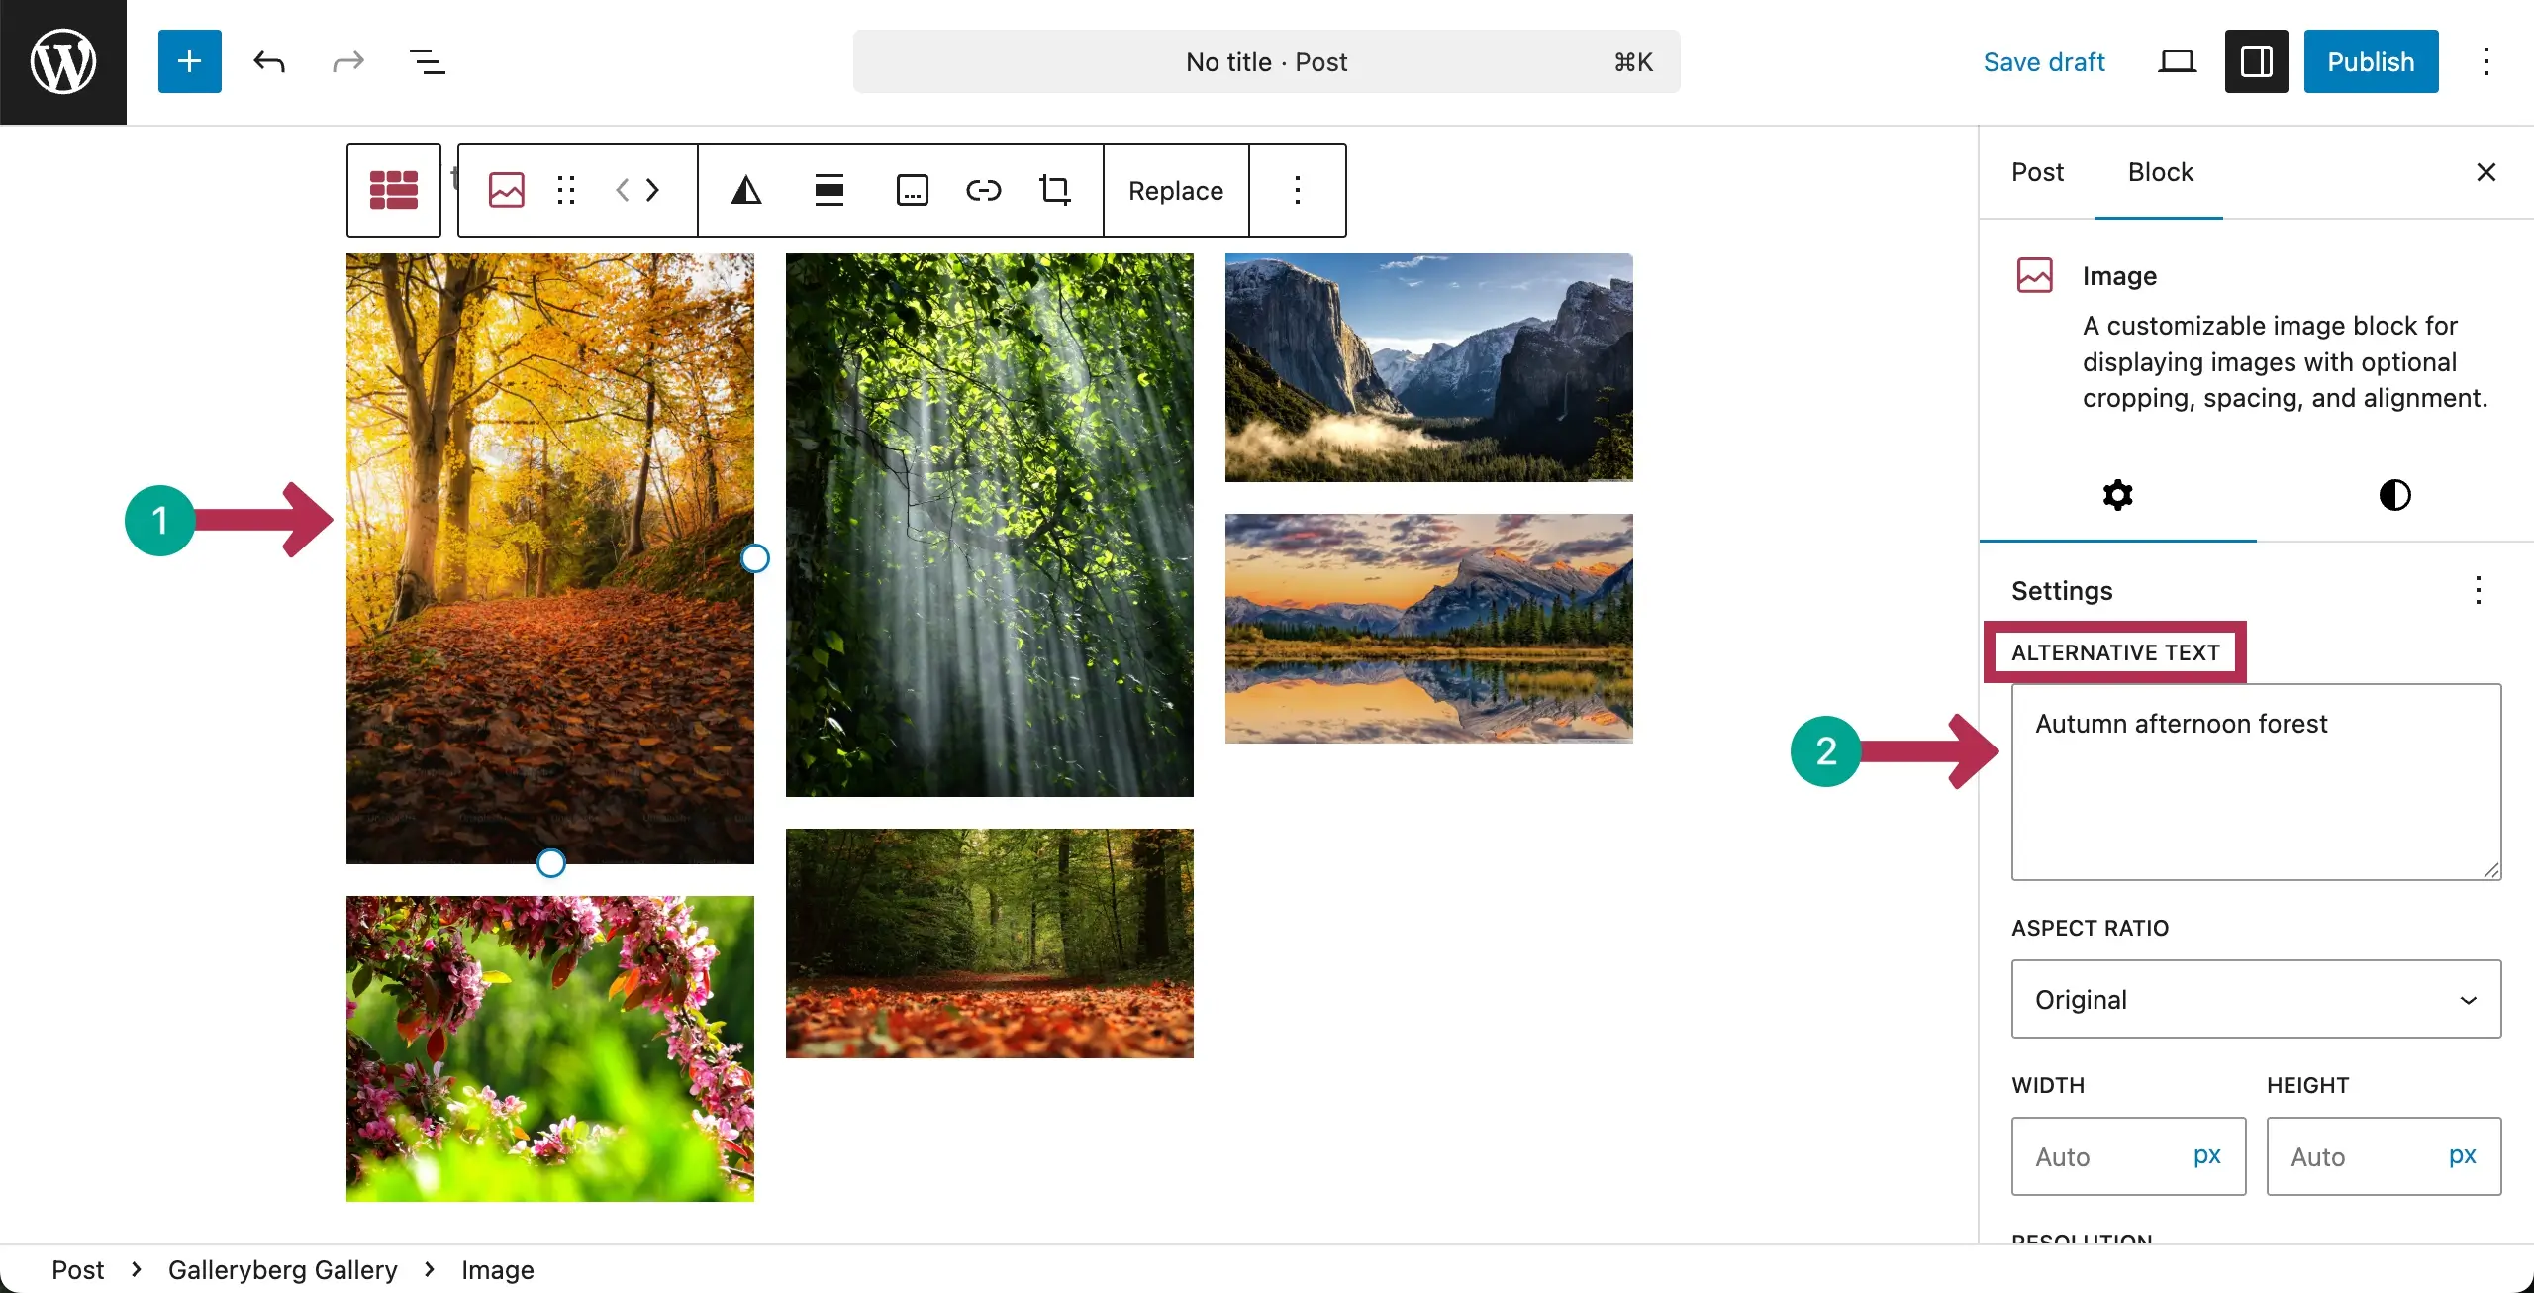Apply a duotone filter to the image
Screen dimensions: 2534x1293
tap(747, 189)
